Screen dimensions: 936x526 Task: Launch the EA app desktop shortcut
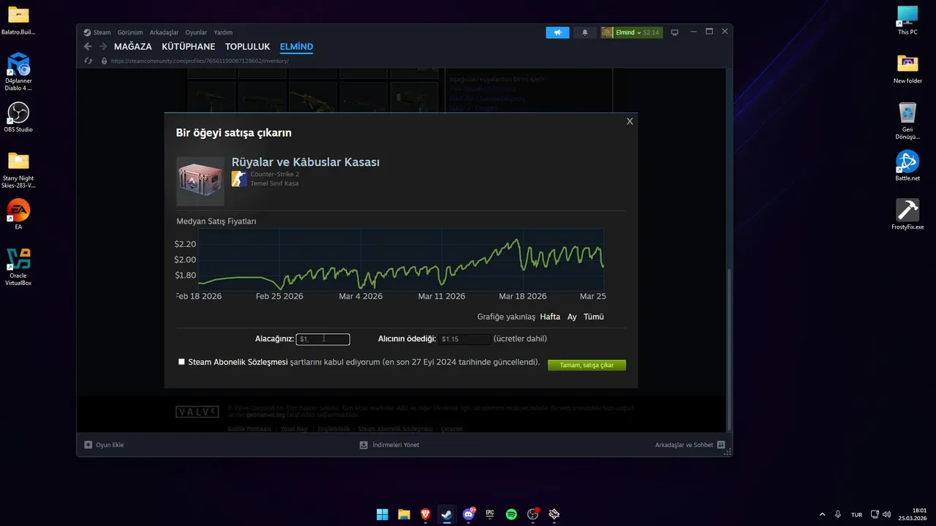click(x=18, y=214)
